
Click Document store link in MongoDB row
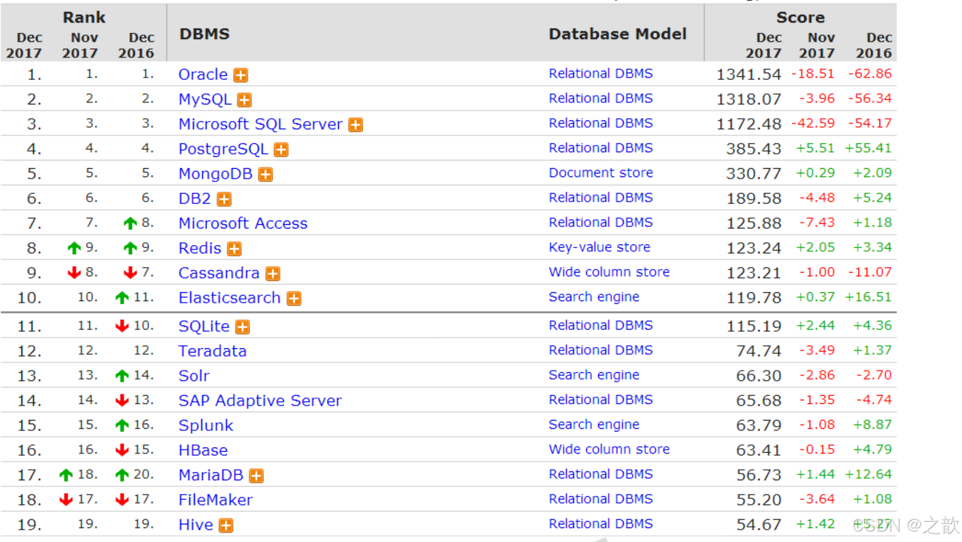[x=601, y=173]
